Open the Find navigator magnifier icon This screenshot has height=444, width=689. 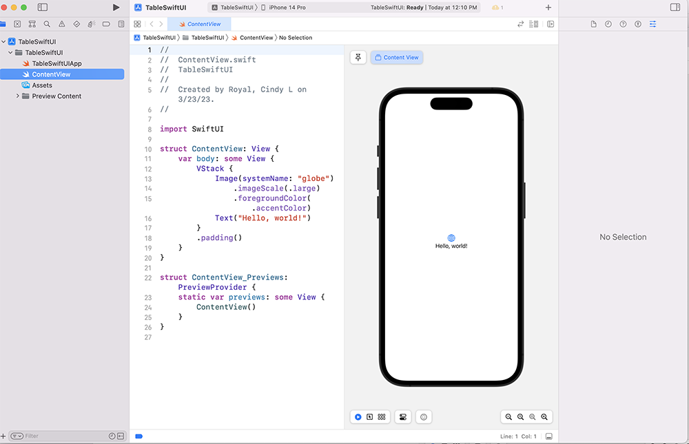click(47, 24)
